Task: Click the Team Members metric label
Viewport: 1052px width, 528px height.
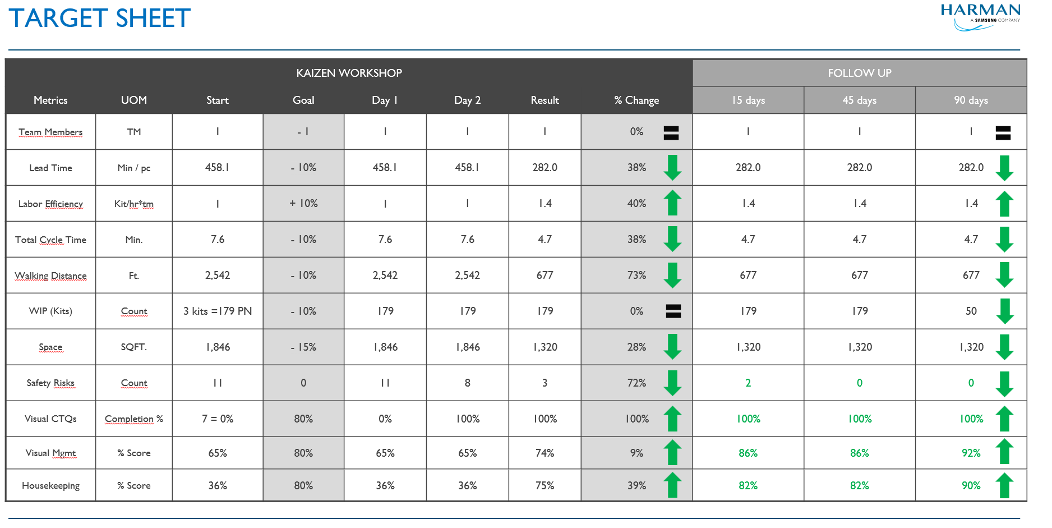Action: click(x=50, y=132)
